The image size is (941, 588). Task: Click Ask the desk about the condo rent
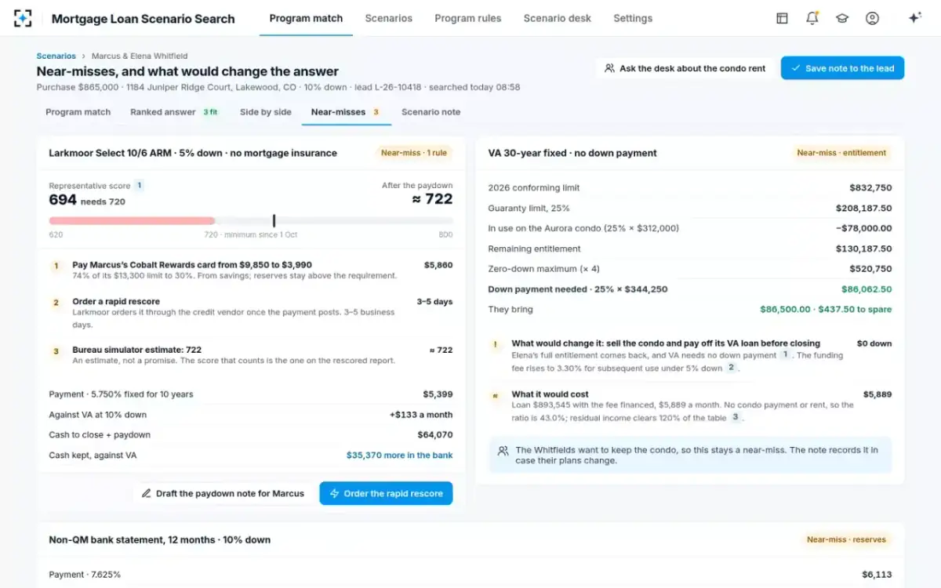point(685,68)
